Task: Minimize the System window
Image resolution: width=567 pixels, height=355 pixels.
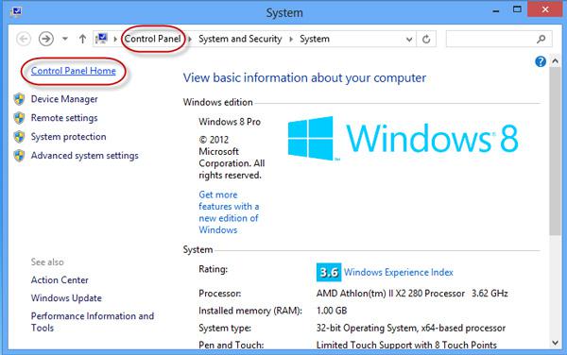Action: (x=496, y=10)
